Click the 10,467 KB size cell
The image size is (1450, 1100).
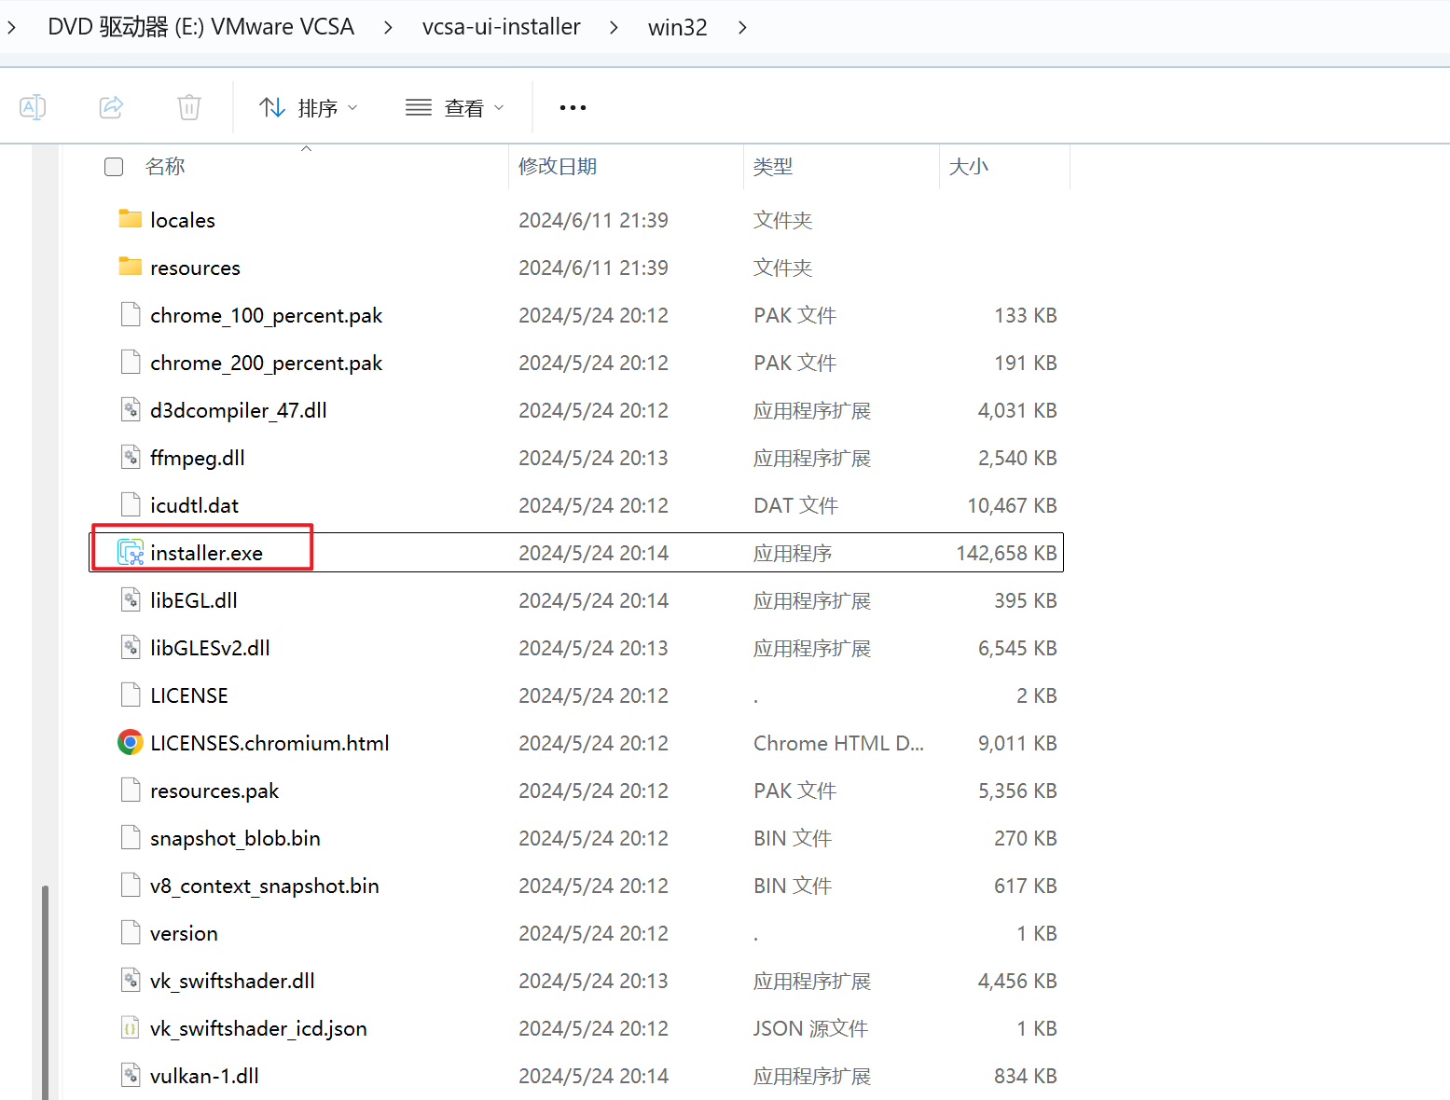1013,505
